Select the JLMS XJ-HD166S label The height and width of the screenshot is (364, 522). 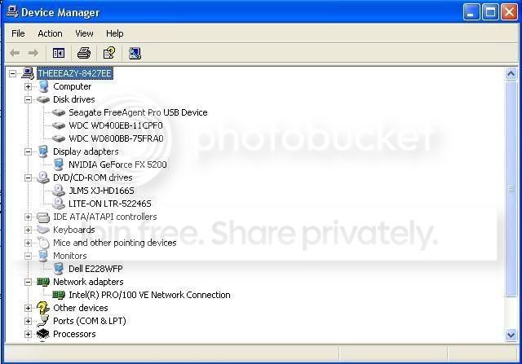(101, 191)
